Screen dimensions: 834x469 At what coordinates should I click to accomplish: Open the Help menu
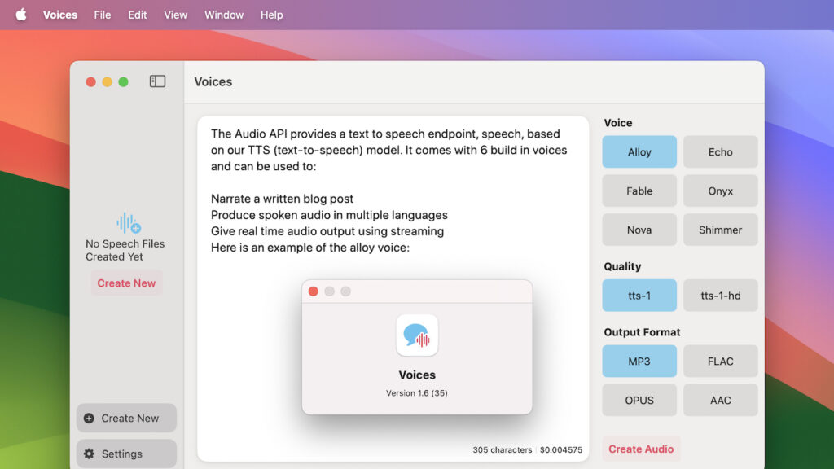pos(271,14)
